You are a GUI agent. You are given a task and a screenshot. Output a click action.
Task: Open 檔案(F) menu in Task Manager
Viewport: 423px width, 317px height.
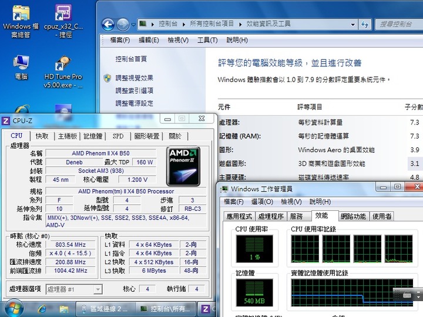pos(234,201)
